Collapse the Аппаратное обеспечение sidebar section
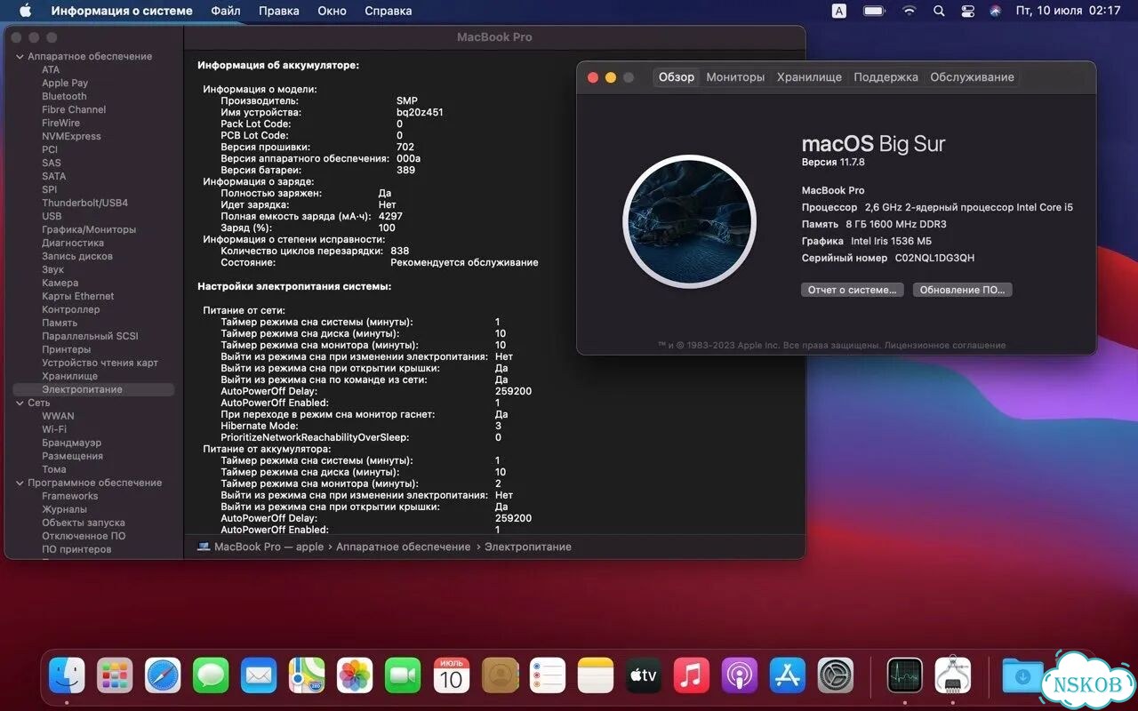Viewport: 1138px width, 711px height. [x=20, y=56]
